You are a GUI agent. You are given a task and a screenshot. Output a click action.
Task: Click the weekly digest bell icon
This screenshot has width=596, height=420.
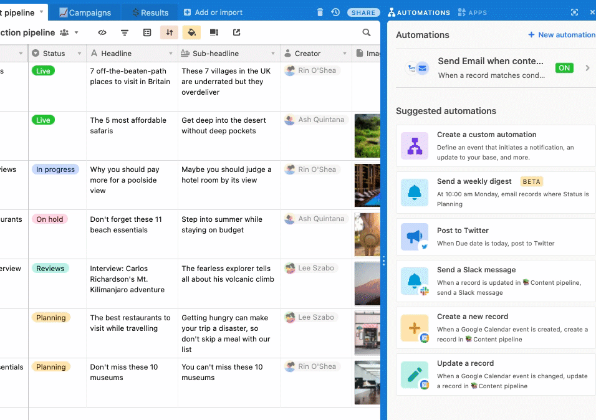415,193
